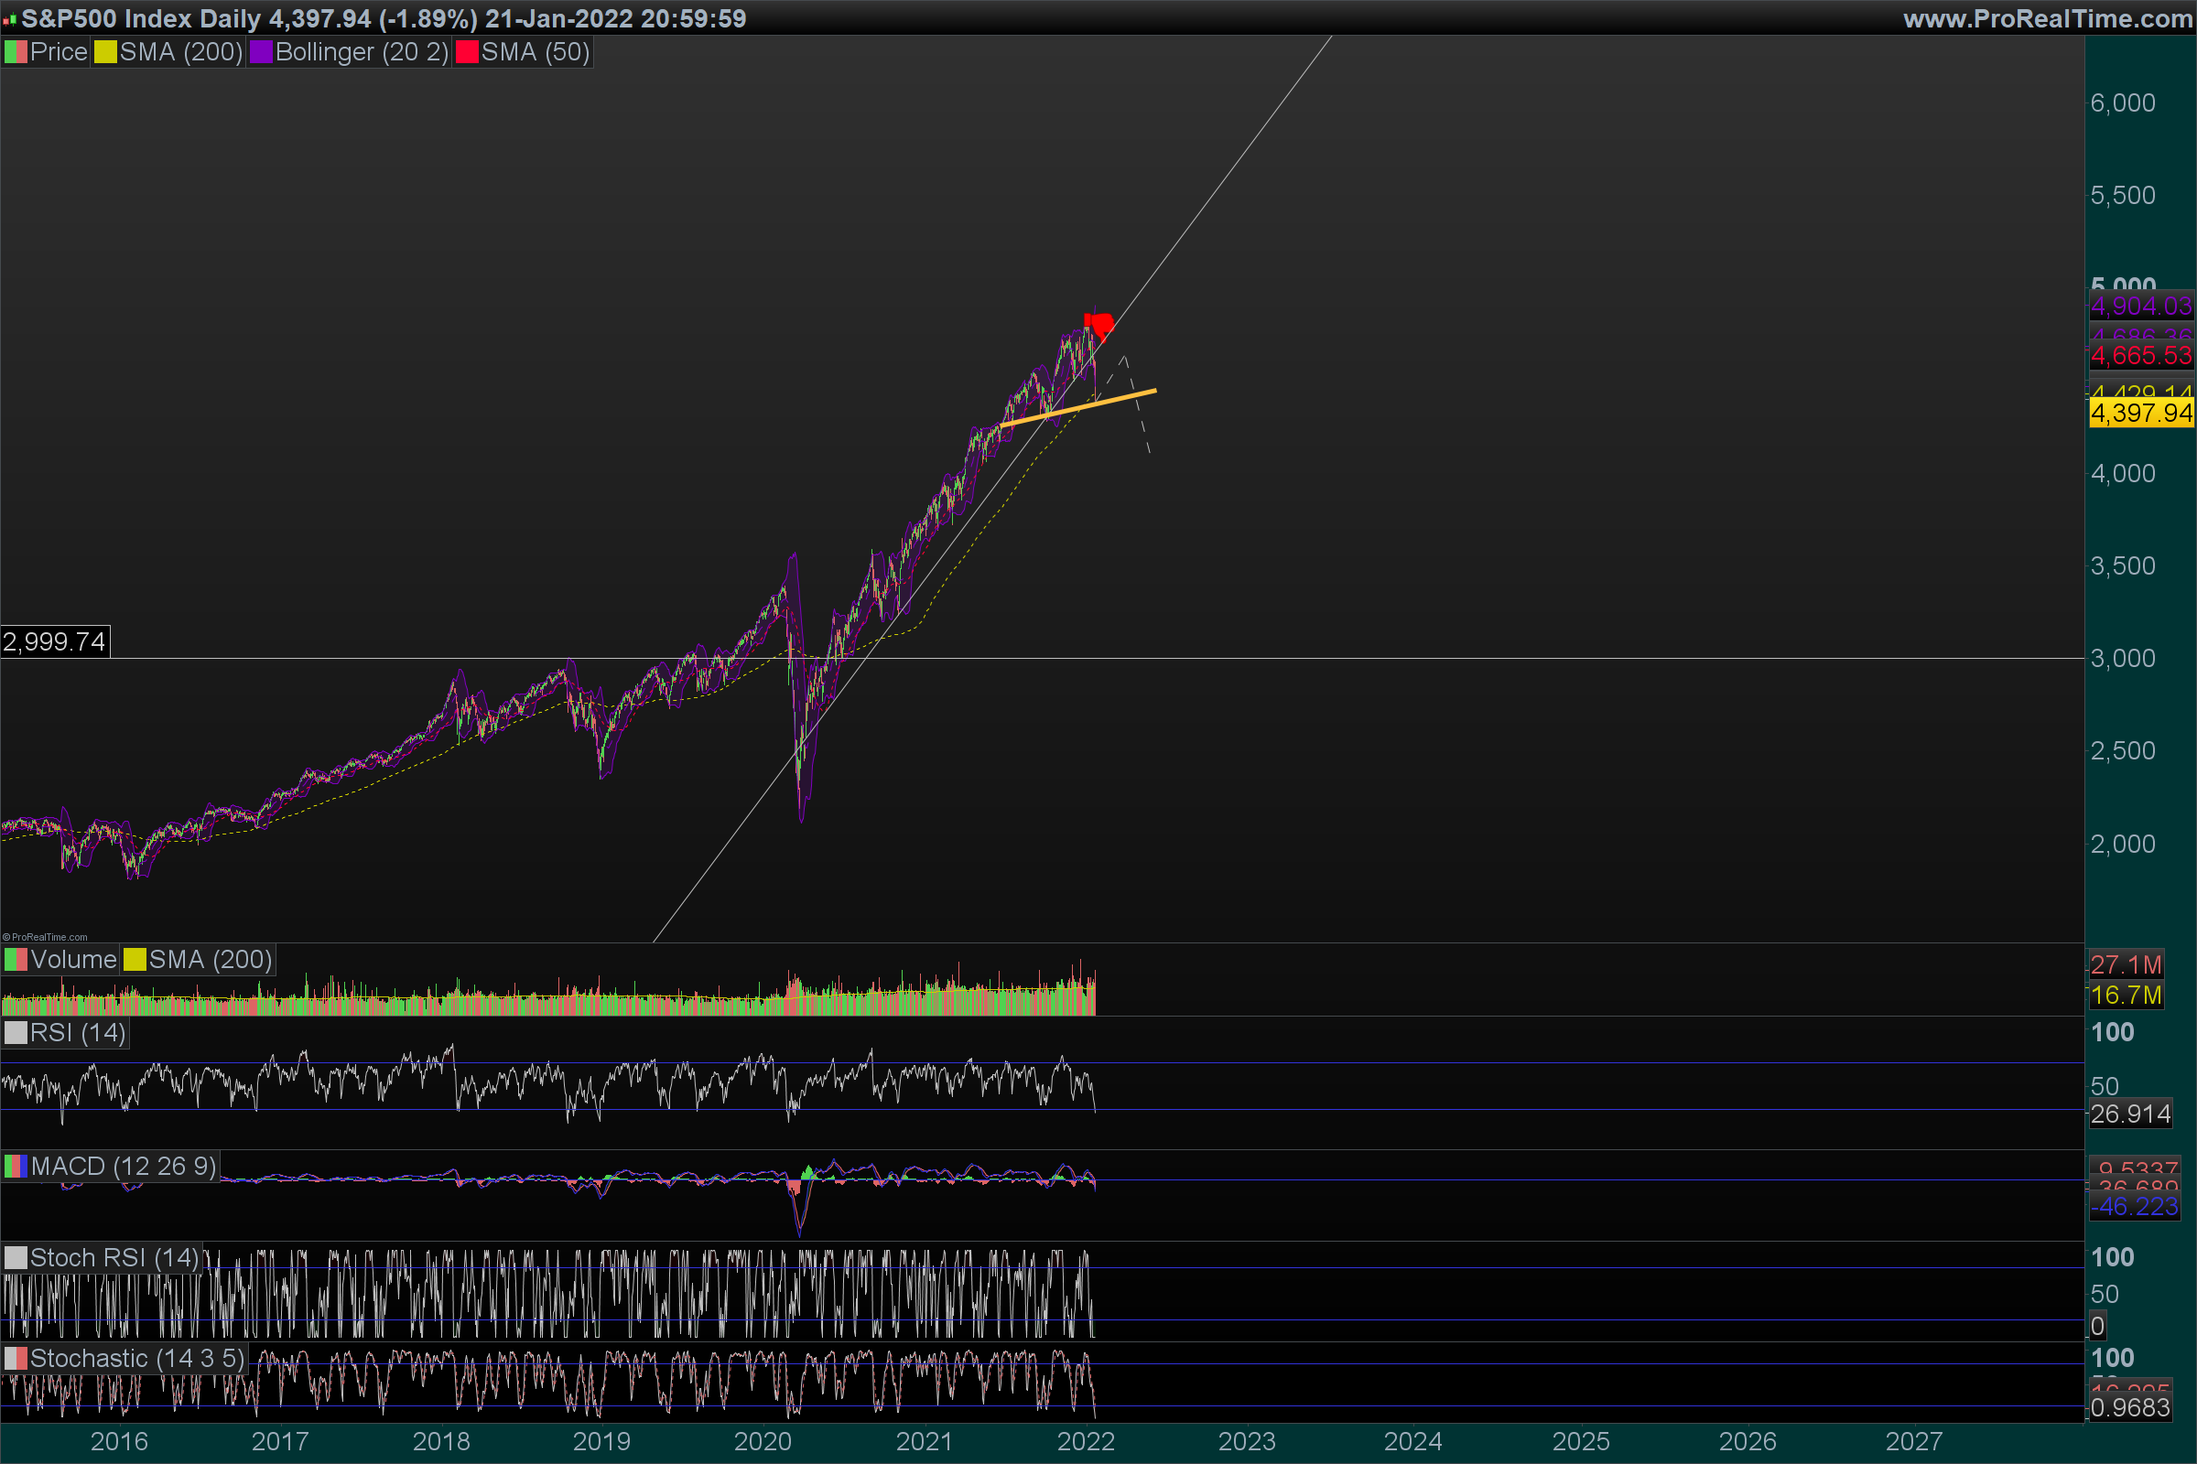
Task: Click the 2020 label on the time axis
Action: point(763,1442)
